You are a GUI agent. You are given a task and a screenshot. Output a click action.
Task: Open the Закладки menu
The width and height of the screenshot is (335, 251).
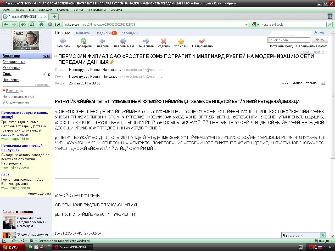pos(45,10)
